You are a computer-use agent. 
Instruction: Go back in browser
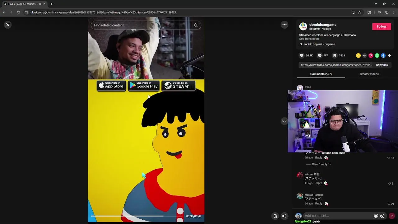(x=4, y=12)
